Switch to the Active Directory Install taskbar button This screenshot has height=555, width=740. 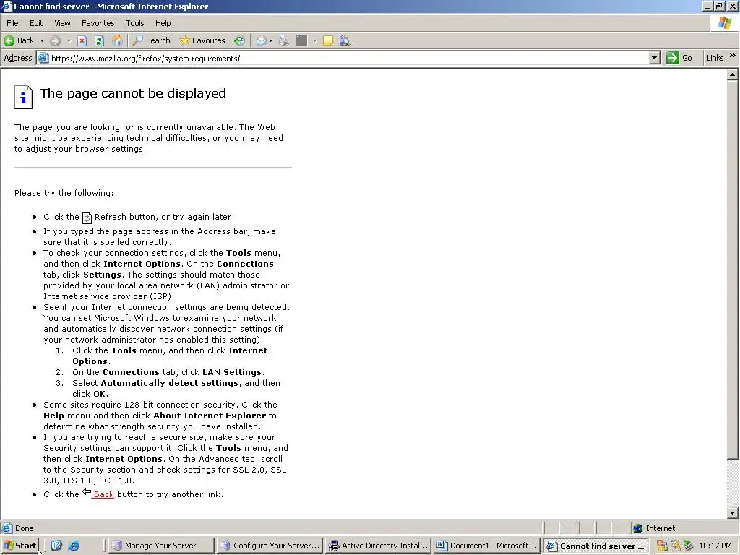(x=379, y=546)
